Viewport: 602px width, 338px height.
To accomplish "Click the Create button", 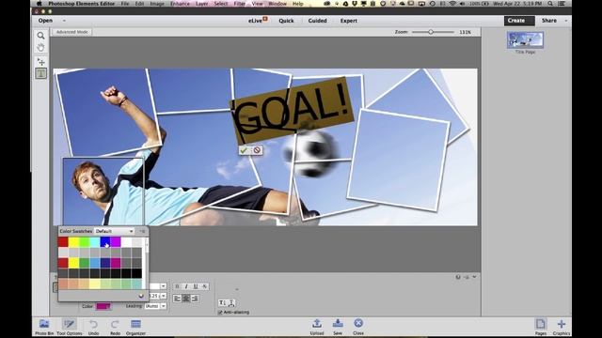I will point(519,21).
